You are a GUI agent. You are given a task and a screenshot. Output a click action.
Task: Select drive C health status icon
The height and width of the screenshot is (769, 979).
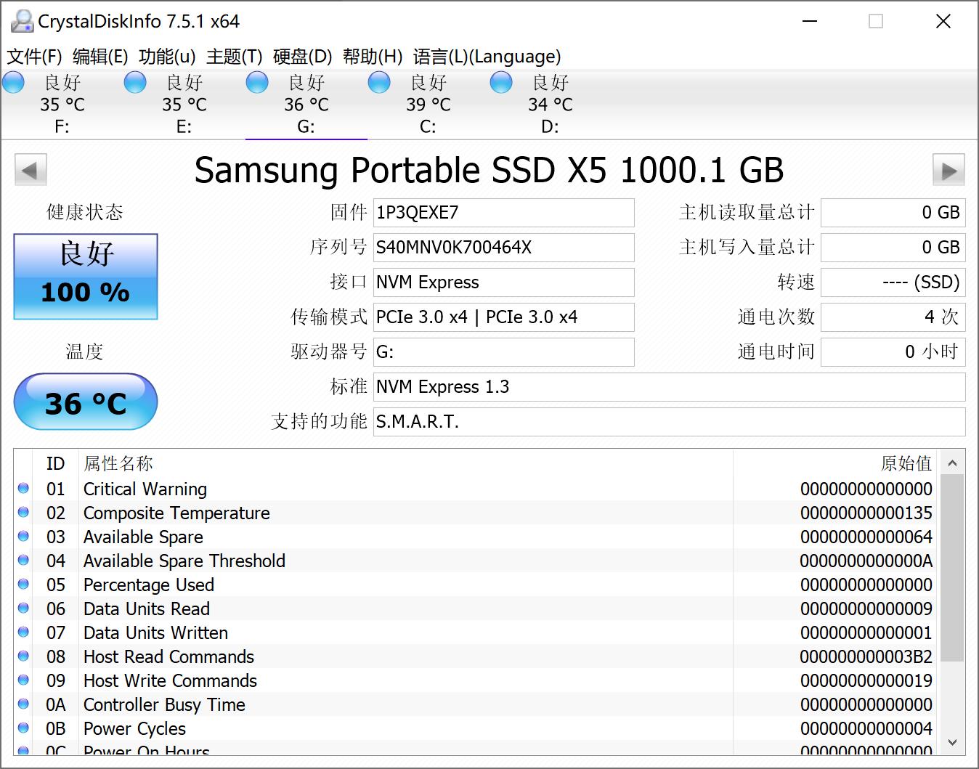pyautogui.click(x=379, y=82)
